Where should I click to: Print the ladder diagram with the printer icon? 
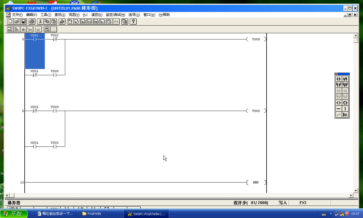32,22
